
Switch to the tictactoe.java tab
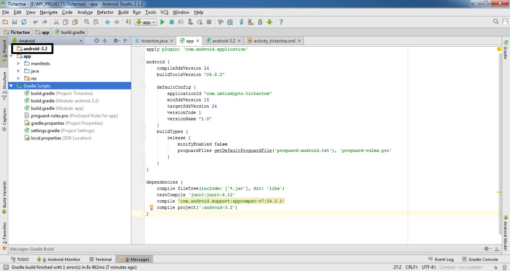click(154, 41)
